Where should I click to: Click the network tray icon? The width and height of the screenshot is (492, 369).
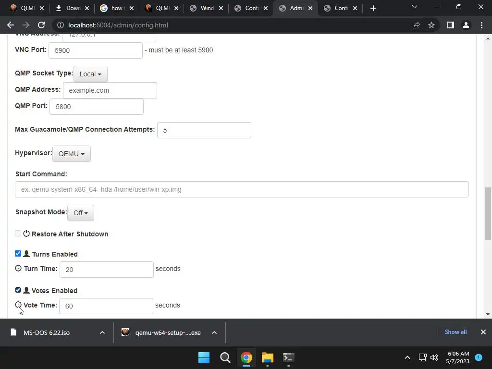(423, 357)
